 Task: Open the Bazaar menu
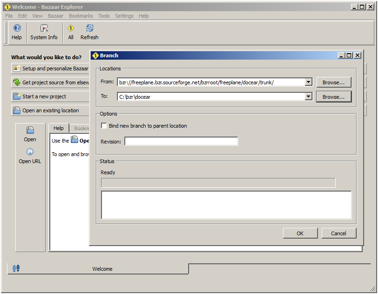point(55,16)
